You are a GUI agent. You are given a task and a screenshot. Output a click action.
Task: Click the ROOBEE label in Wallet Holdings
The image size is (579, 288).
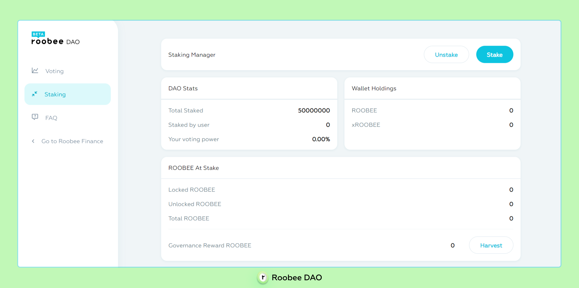[x=364, y=110]
